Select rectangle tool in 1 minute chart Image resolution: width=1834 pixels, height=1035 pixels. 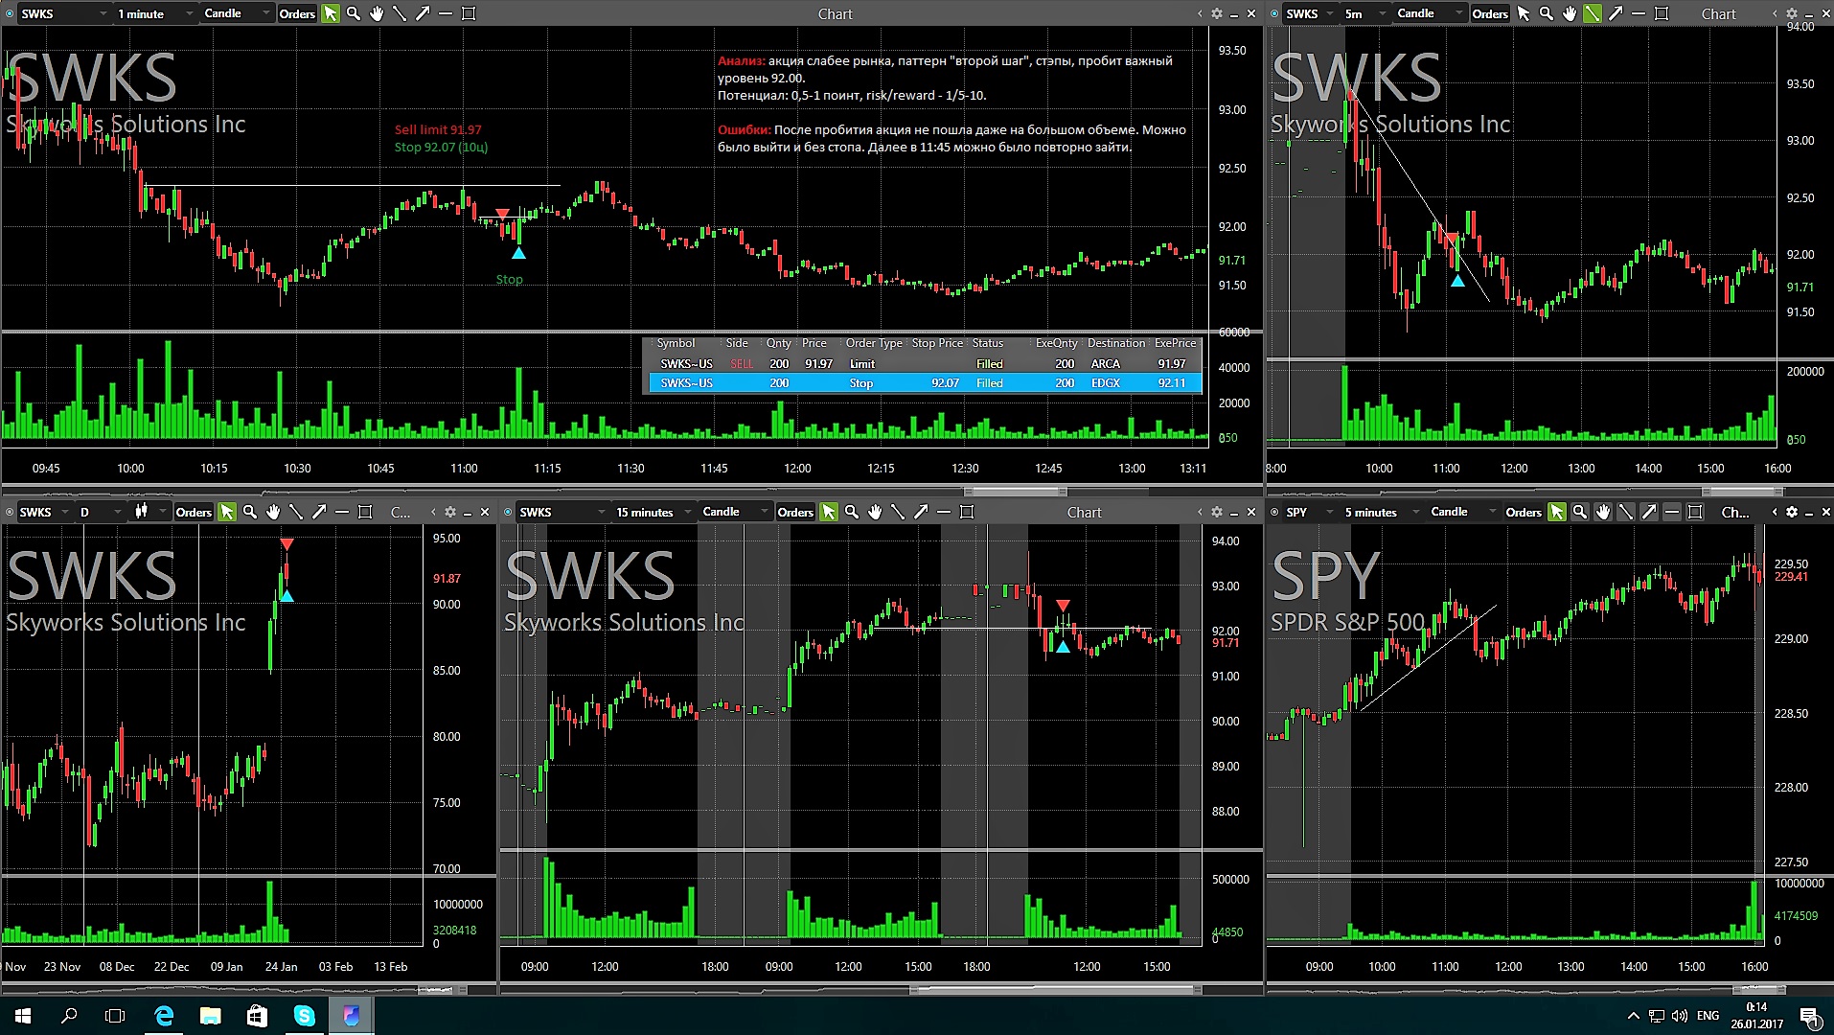click(469, 13)
